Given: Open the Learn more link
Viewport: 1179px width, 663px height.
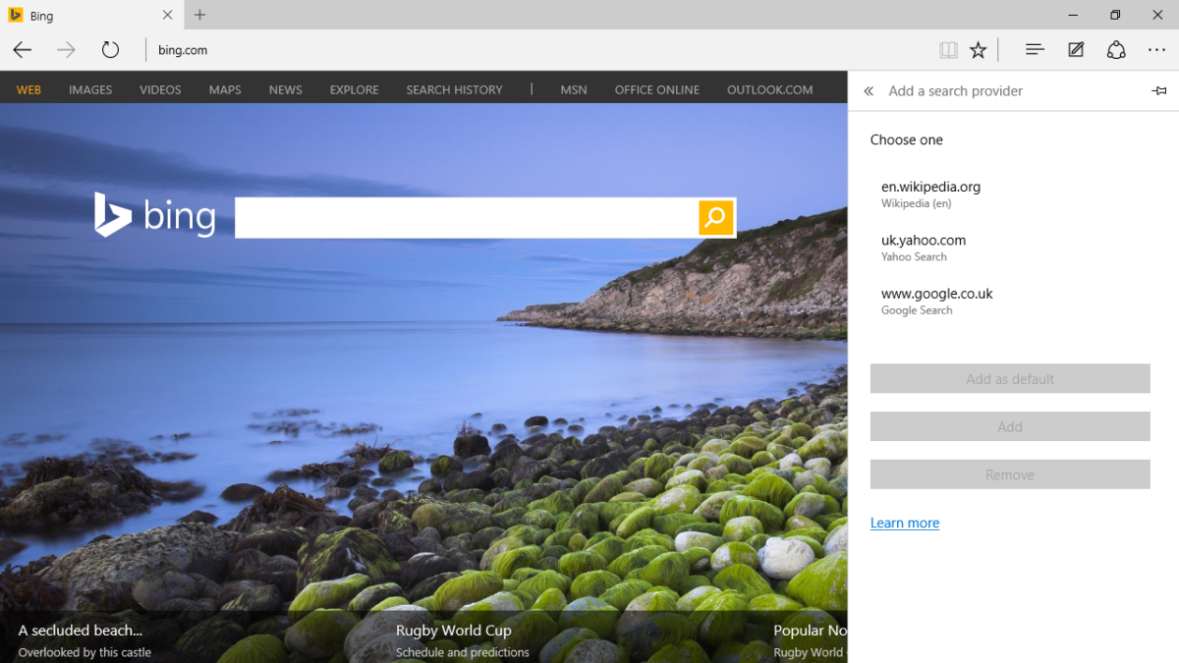Looking at the screenshot, I should point(904,522).
